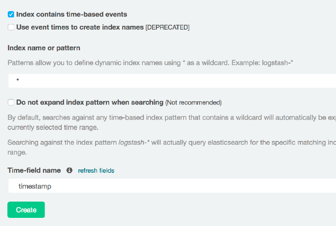Open the timestamp Time-field name selector

click(148, 186)
